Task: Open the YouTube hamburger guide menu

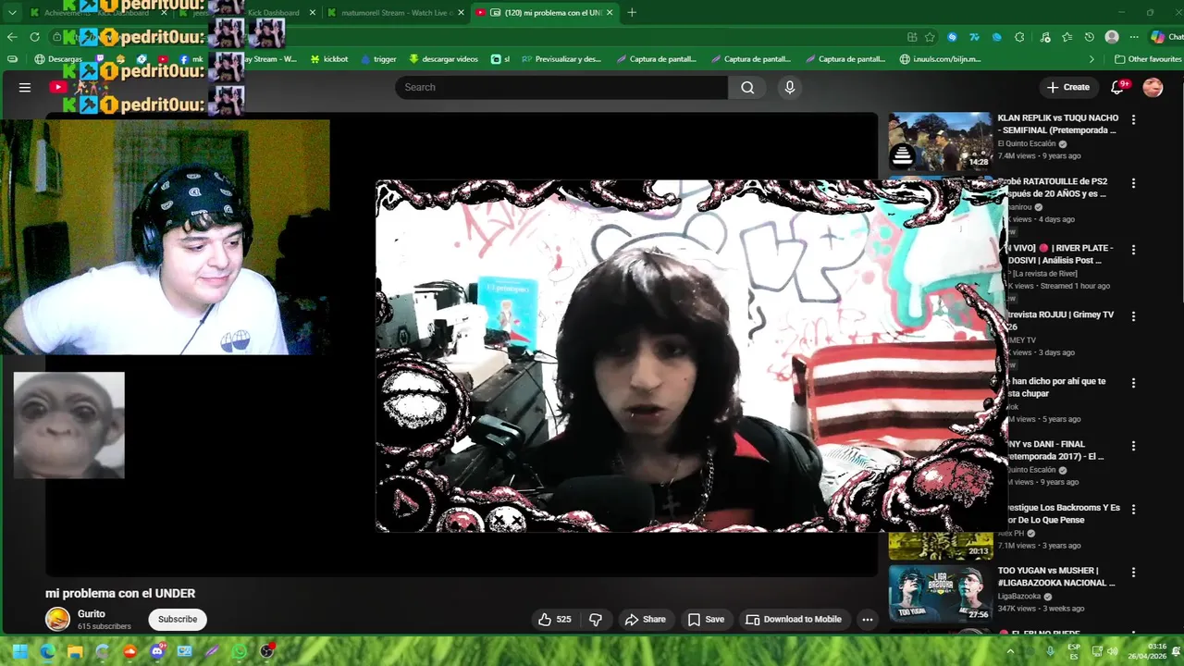Action: (25, 87)
